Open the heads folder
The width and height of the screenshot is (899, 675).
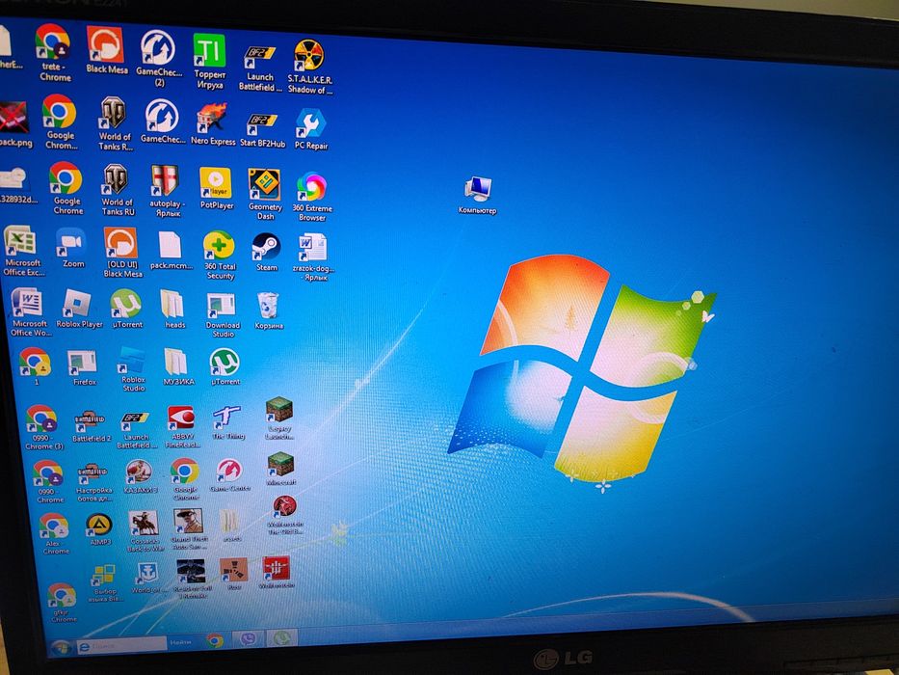click(x=173, y=309)
